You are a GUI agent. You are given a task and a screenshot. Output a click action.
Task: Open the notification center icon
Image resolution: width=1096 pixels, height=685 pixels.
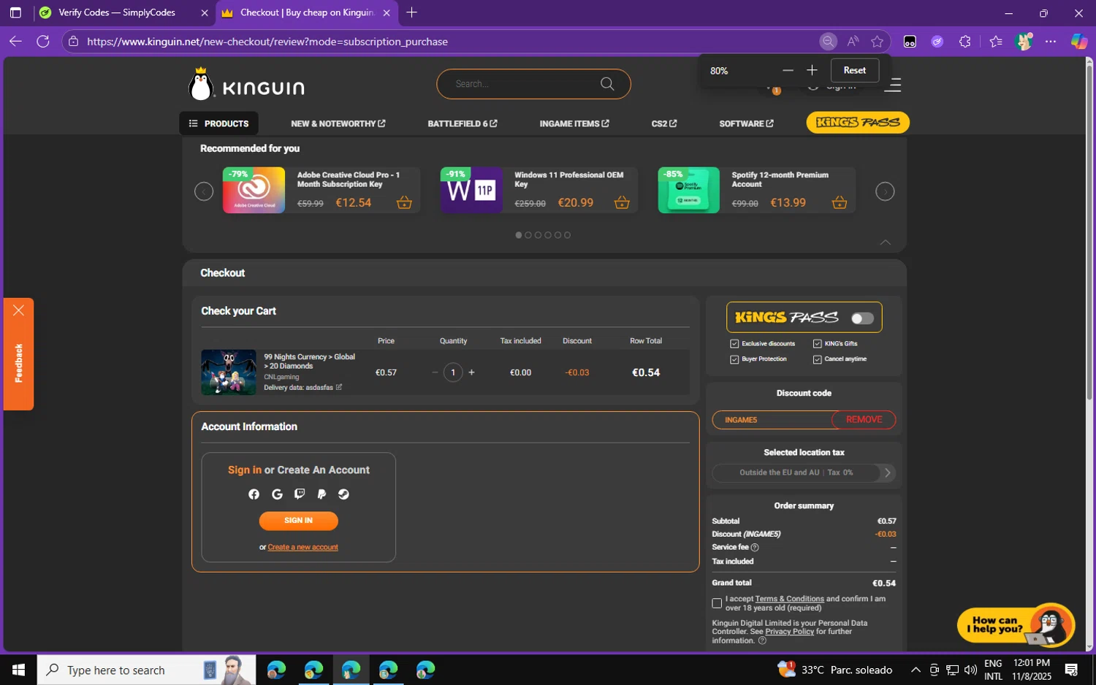pyautogui.click(x=1071, y=670)
